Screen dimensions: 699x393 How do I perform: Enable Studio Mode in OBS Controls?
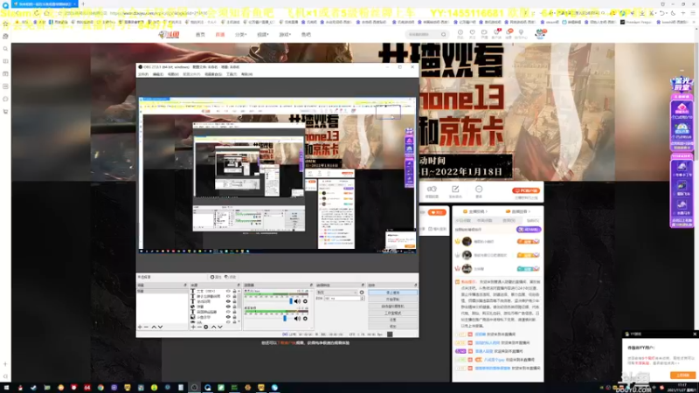pyautogui.click(x=392, y=313)
